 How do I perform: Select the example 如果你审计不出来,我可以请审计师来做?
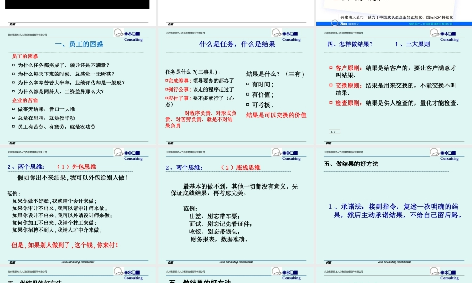(x=59, y=208)
